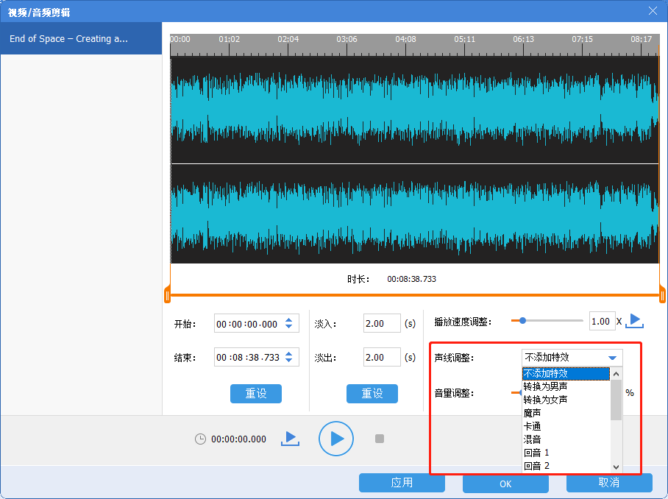Screen dimensions: 668x499
Task: Confirm with the OK button
Action: 505,484
